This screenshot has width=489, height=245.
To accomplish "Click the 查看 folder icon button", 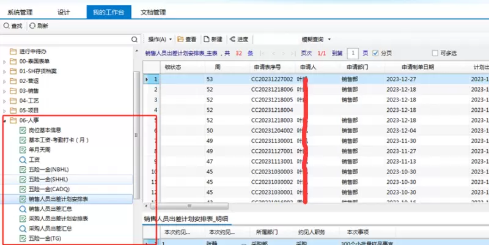I will 181,38.
